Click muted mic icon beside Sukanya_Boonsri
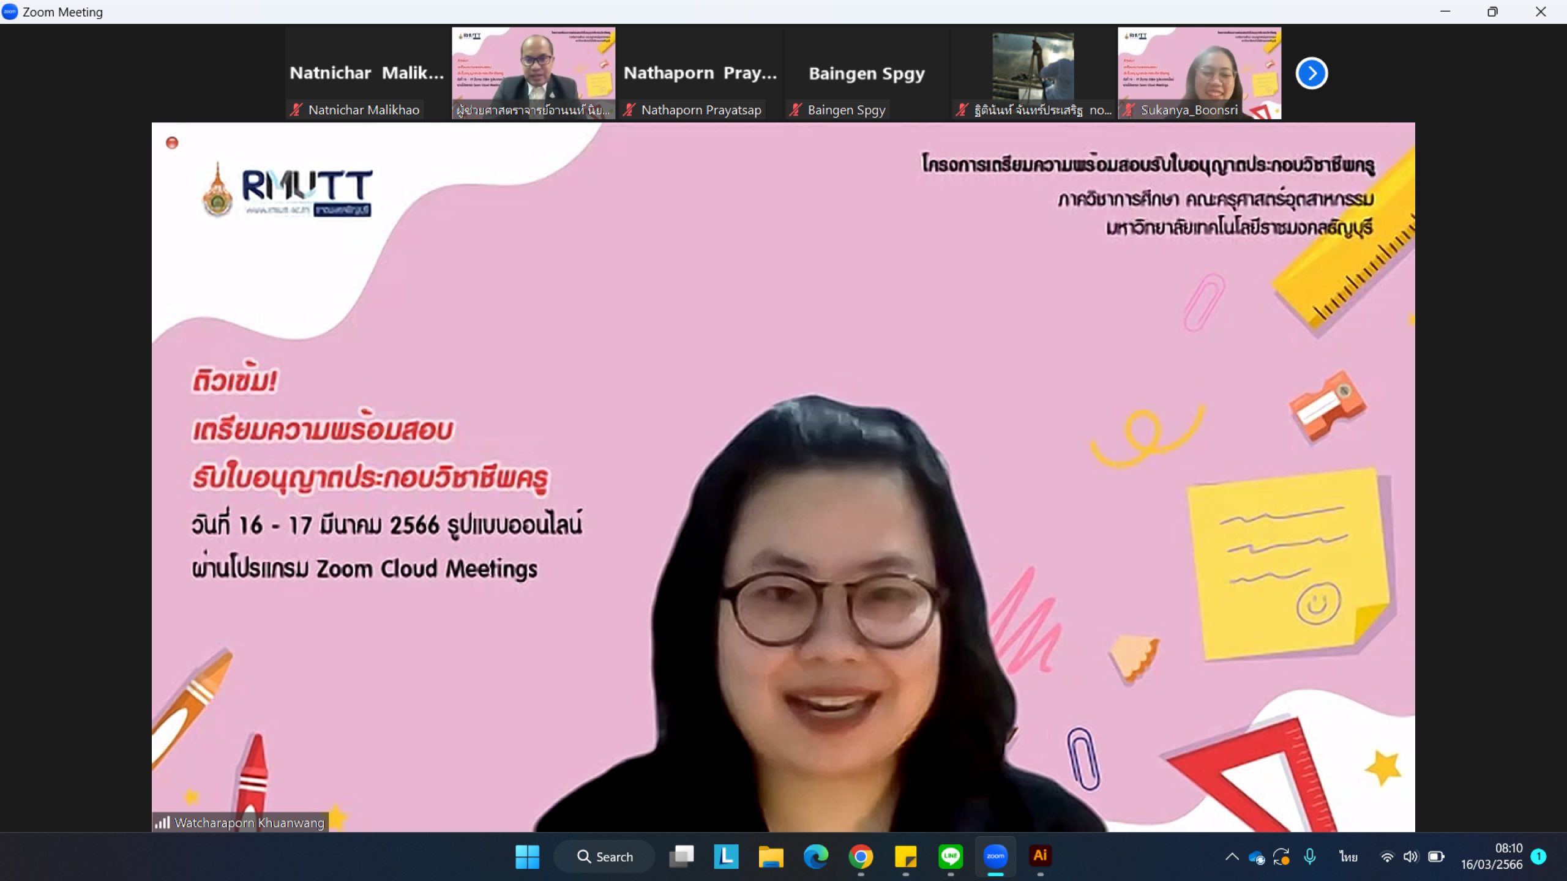The height and width of the screenshot is (881, 1567). (1129, 110)
